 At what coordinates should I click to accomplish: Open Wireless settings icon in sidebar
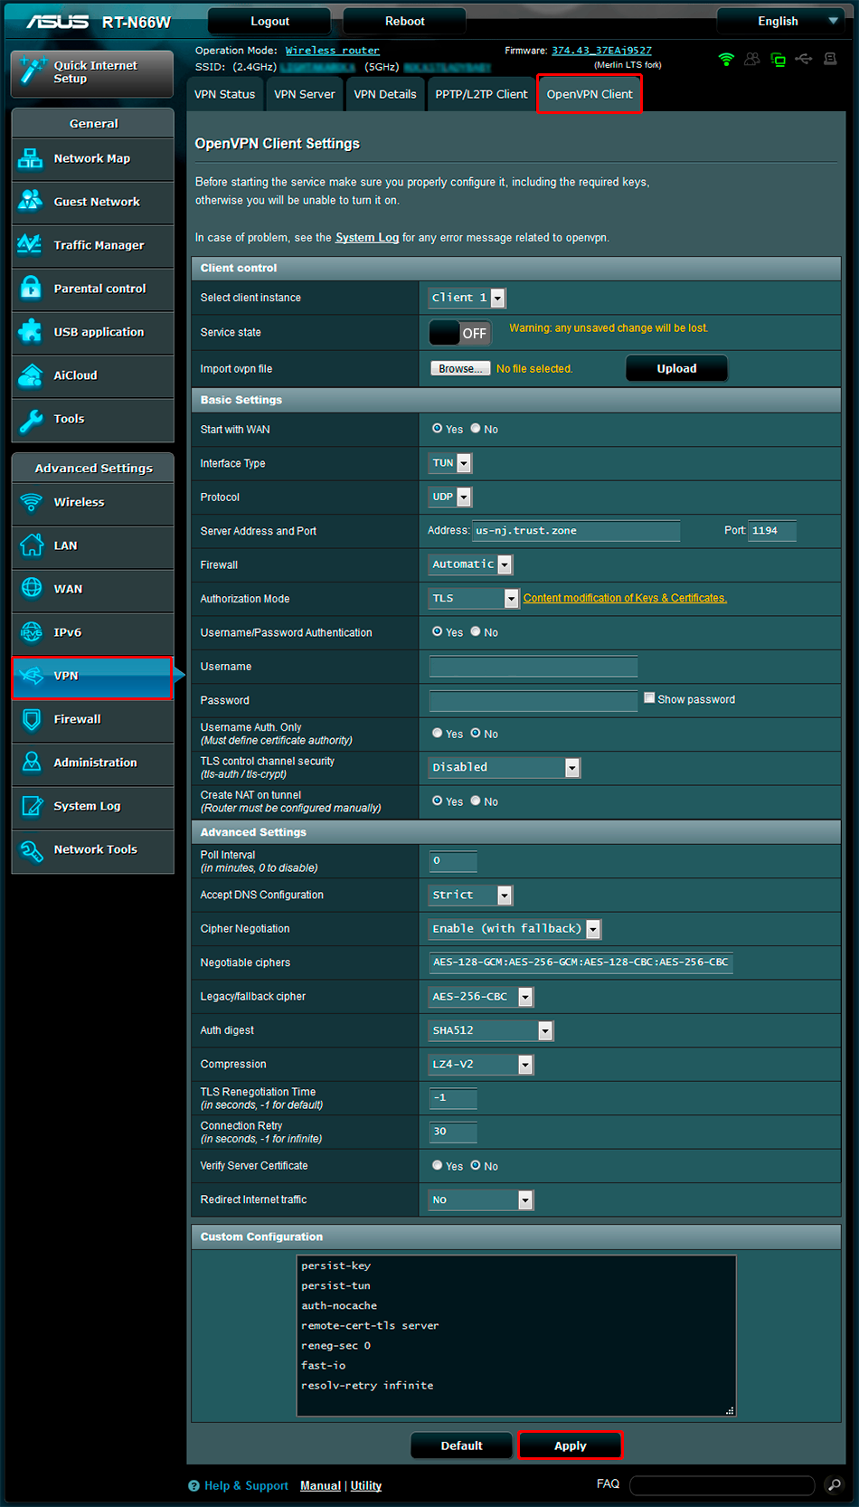[x=31, y=502]
